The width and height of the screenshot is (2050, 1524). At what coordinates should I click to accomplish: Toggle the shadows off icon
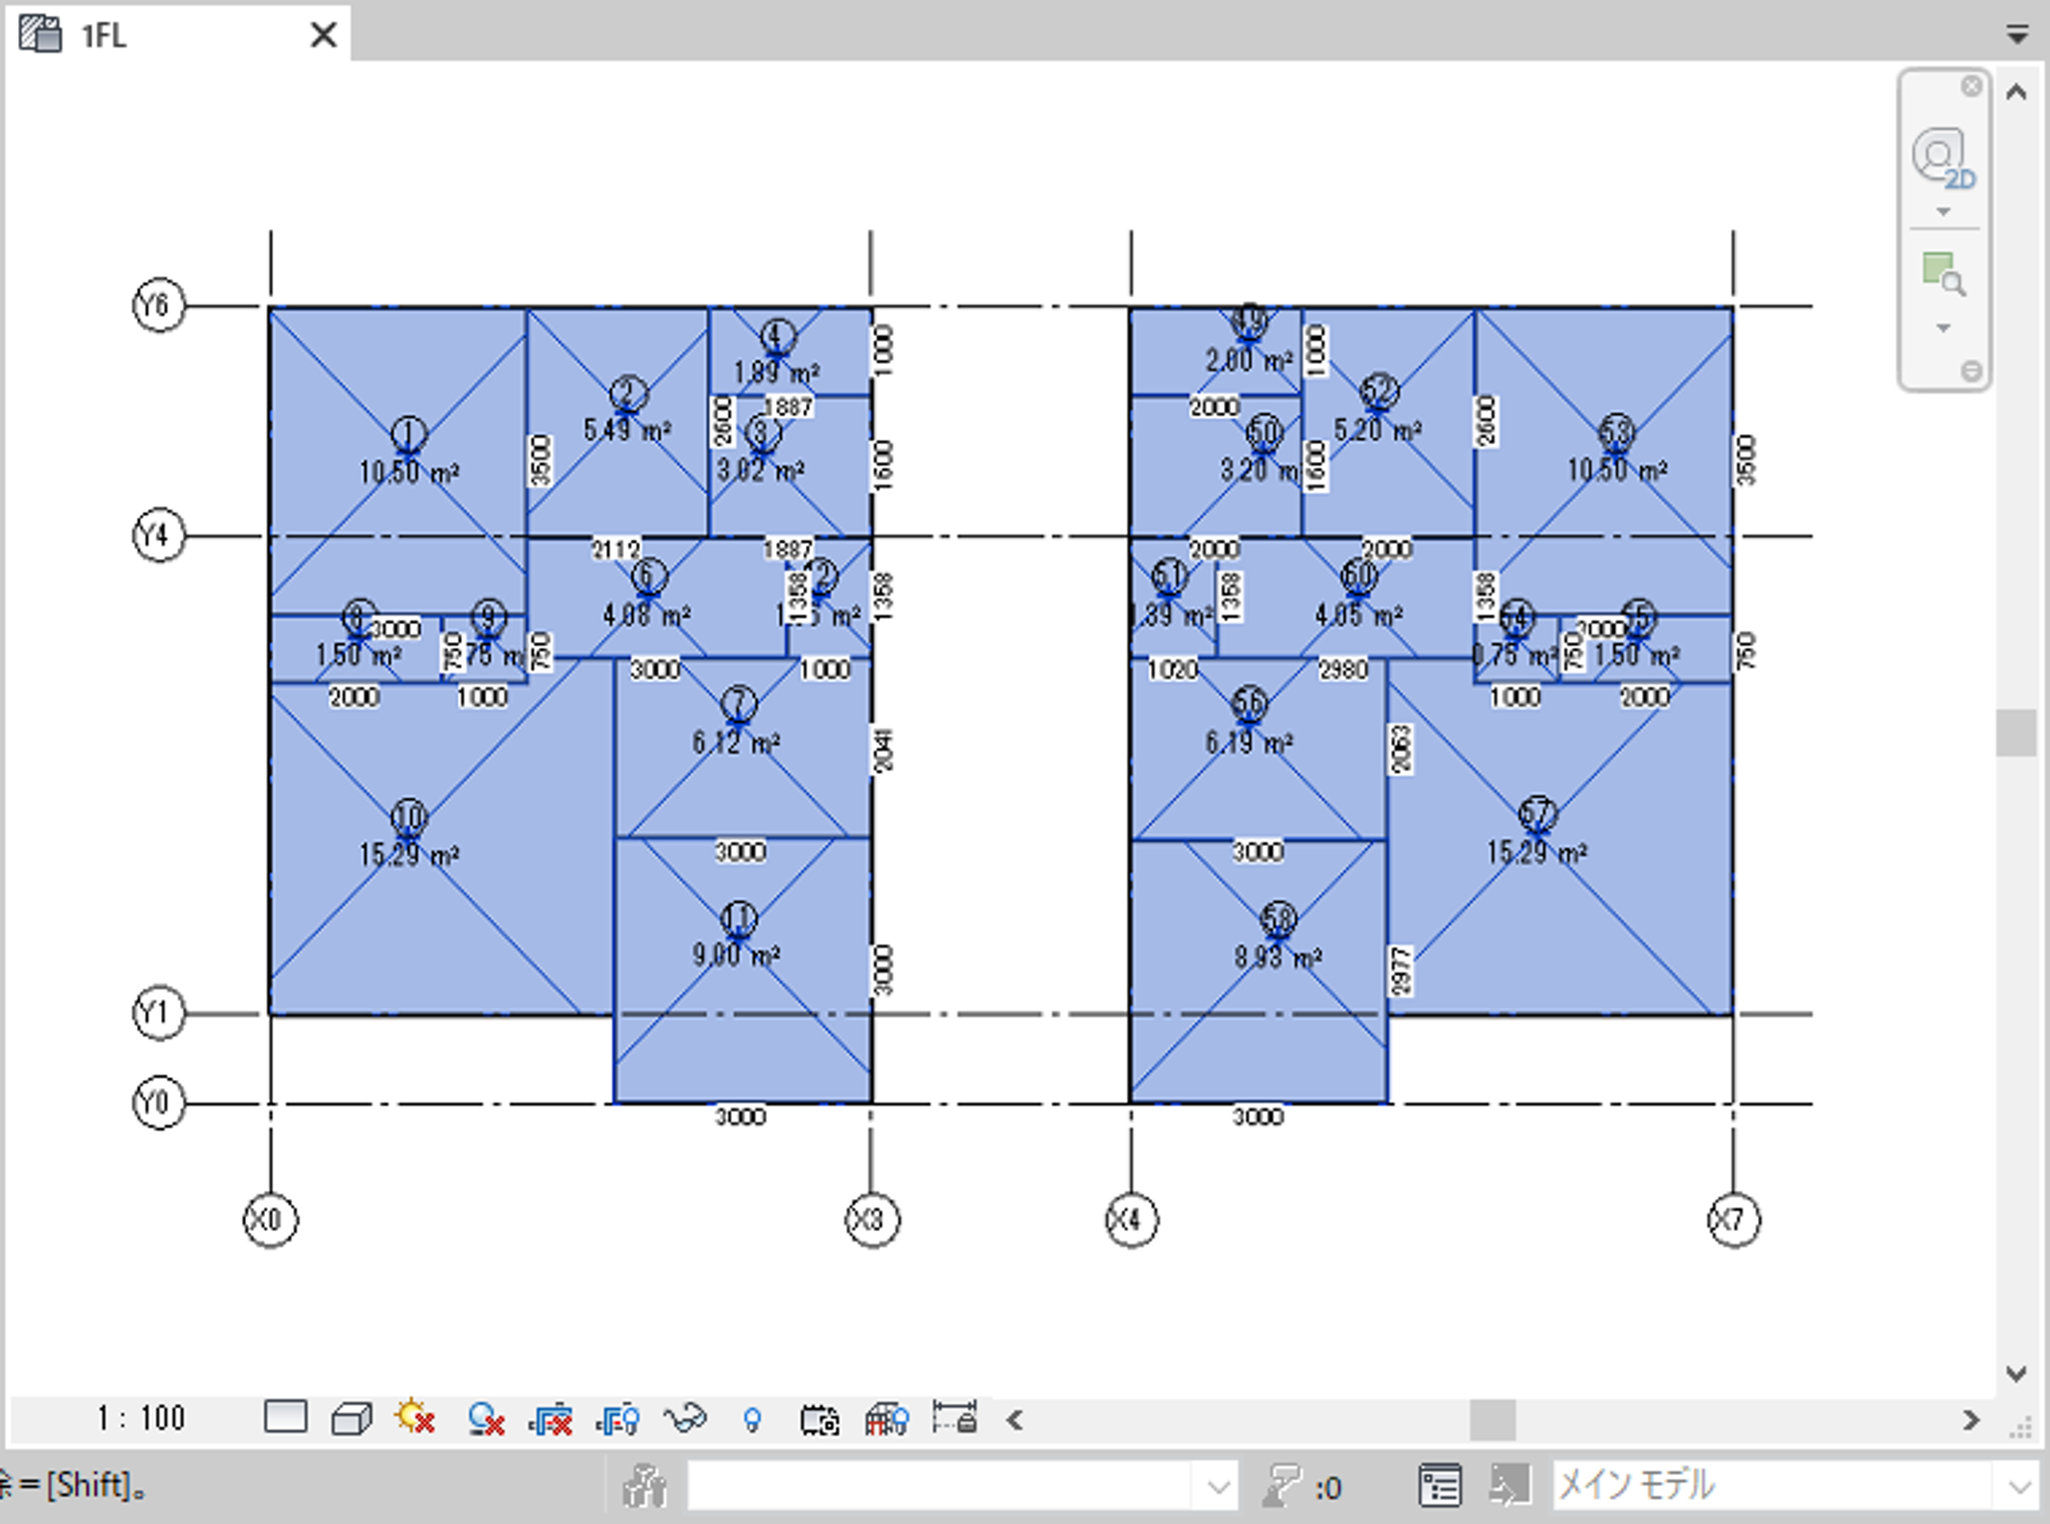(x=484, y=1419)
